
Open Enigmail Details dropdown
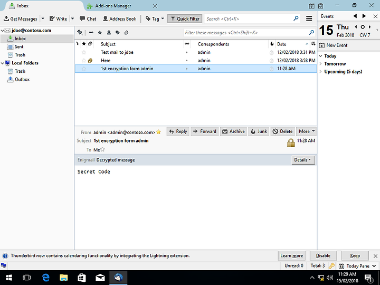tap(303, 160)
